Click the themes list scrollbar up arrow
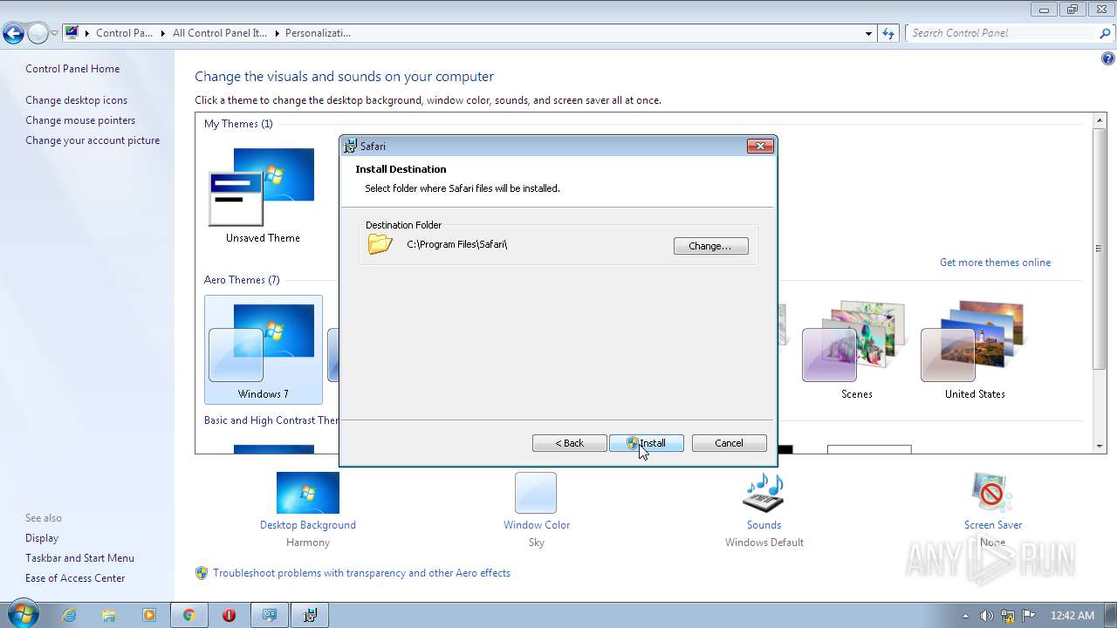1117x628 pixels. click(1100, 119)
